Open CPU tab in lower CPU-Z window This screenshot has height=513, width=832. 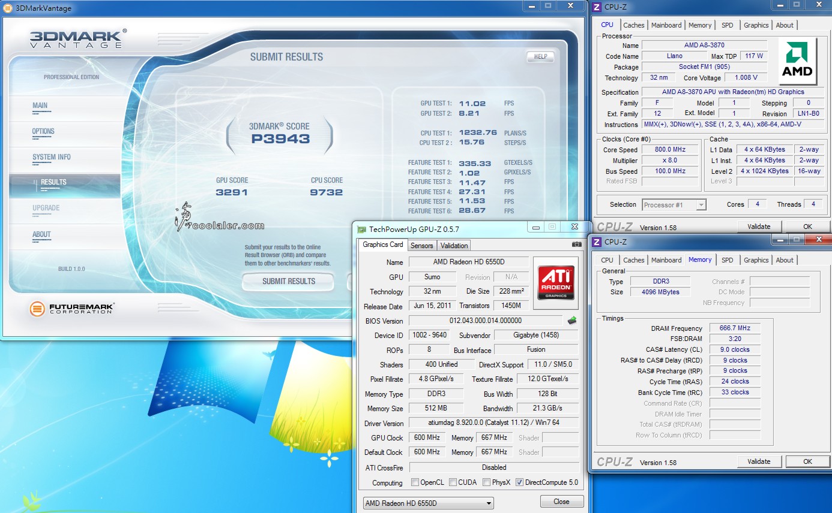click(x=607, y=260)
